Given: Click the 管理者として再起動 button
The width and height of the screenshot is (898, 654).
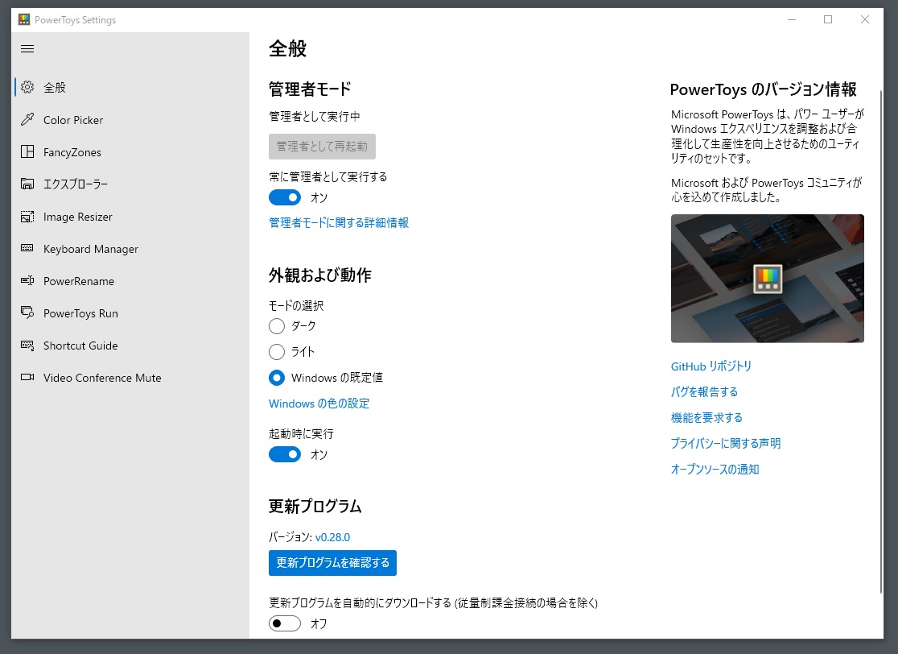Looking at the screenshot, I should pyautogui.click(x=322, y=146).
